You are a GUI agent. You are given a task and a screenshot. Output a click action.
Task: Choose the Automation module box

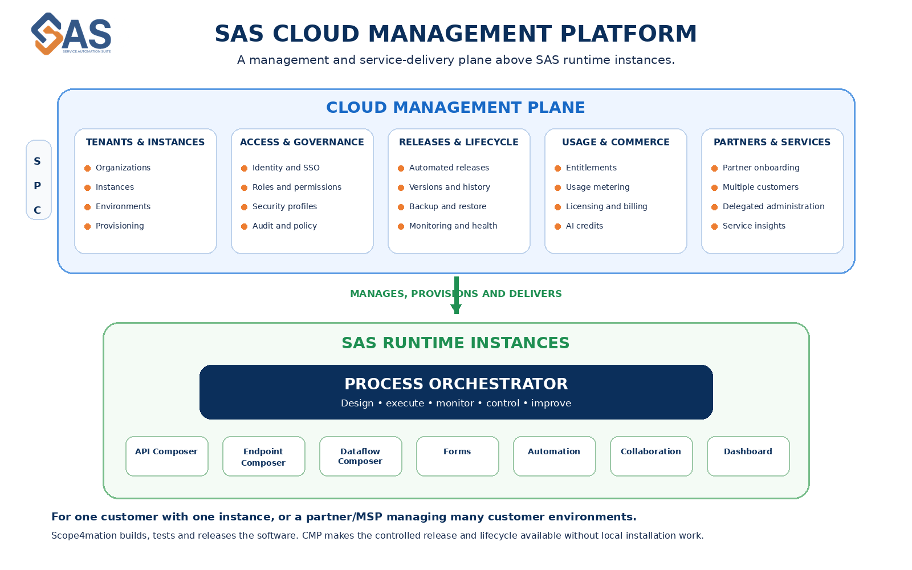(x=555, y=456)
